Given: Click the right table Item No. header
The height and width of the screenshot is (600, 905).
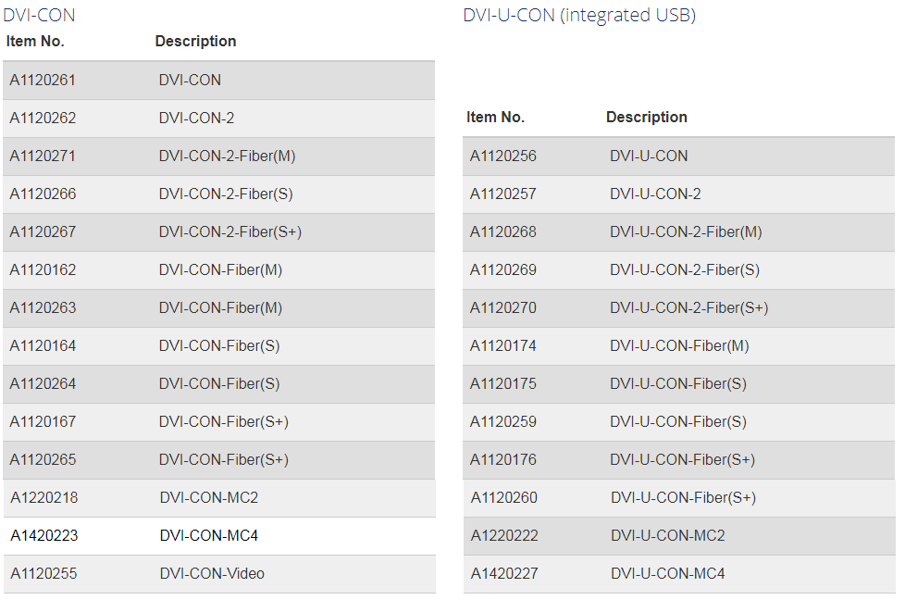Looking at the screenshot, I should pyautogui.click(x=495, y=117).
